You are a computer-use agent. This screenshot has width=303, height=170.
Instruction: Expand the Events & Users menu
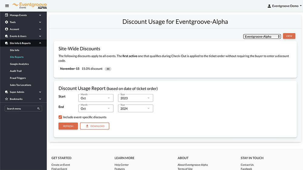coord(23,36)
